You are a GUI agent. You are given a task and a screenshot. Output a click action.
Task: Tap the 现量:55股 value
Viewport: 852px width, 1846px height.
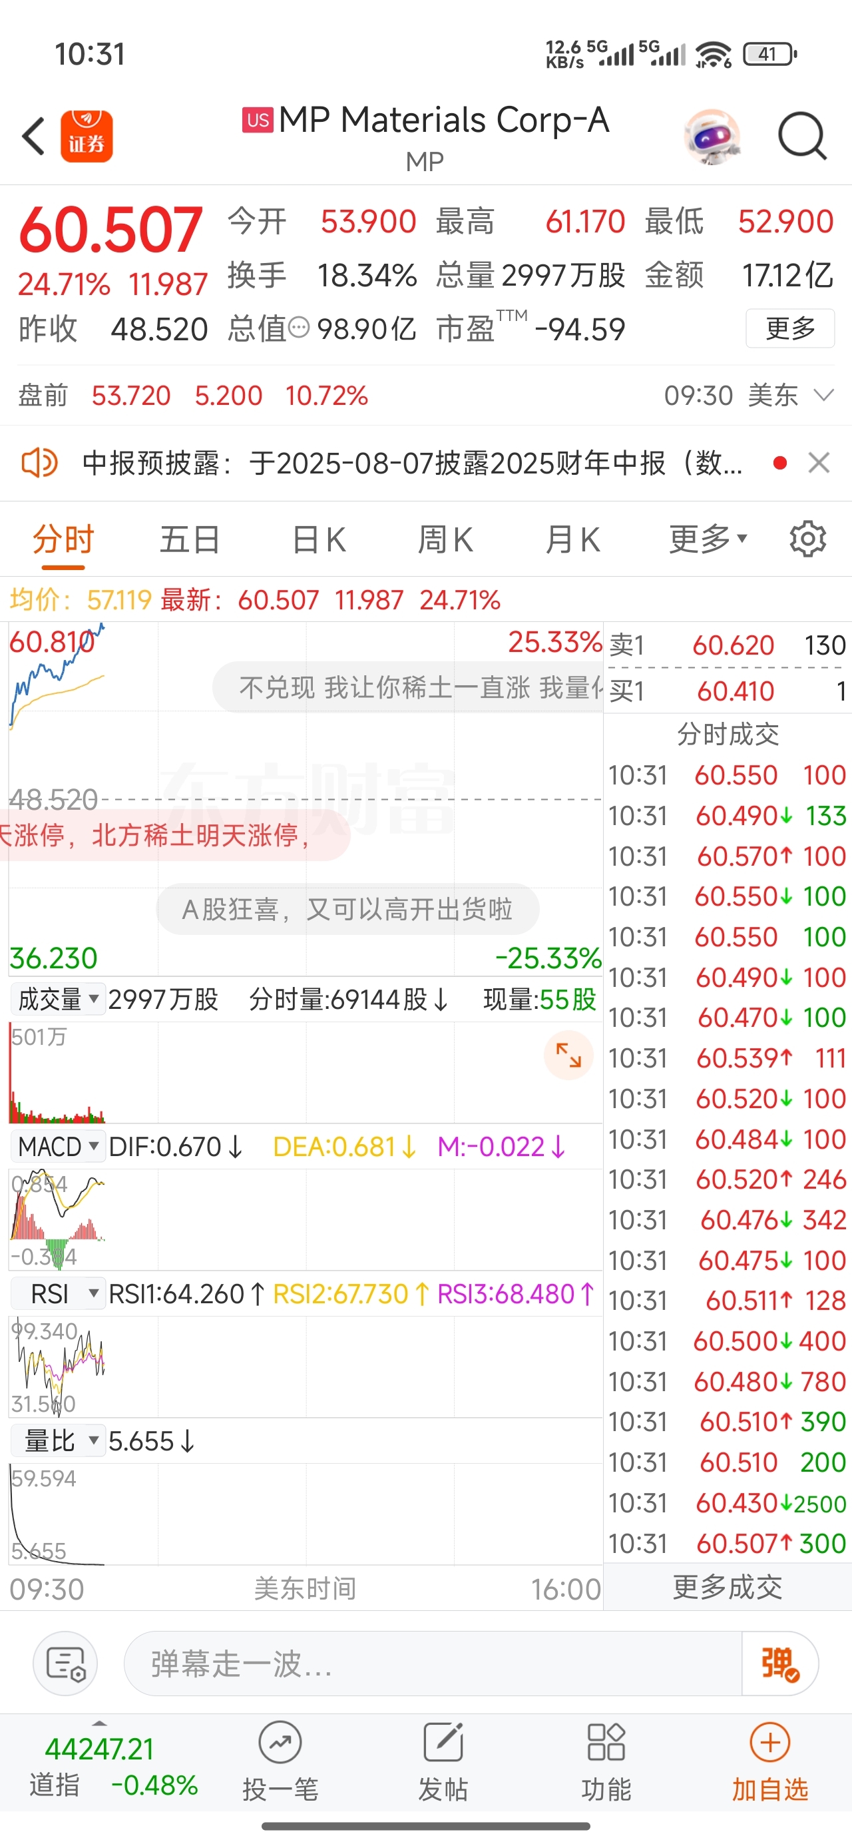click(x=540, y=998)
